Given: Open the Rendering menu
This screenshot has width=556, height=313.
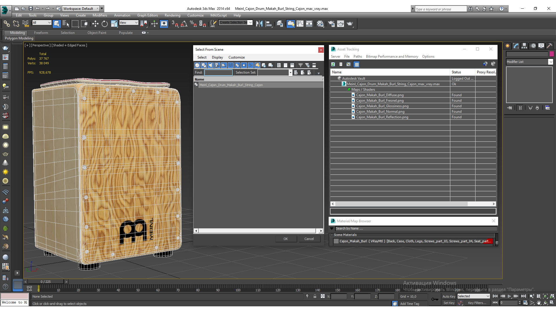Looking at the screenshot, I should click(172, 15).
